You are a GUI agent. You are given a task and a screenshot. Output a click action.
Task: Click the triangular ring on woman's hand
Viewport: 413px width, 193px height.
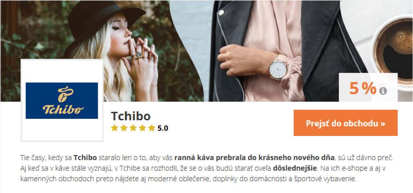pyautogui.click(x=139, y=54)
